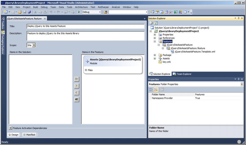246x145 pixels.
Task: Click the Undo arrow icon
Action: tap(51, 12)
